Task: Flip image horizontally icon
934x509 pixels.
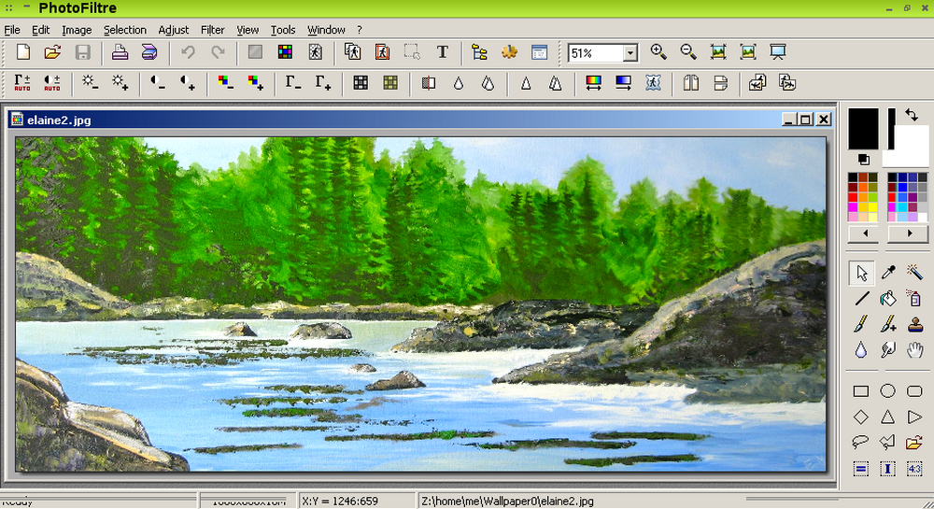Action: click(x=690, y=83)
